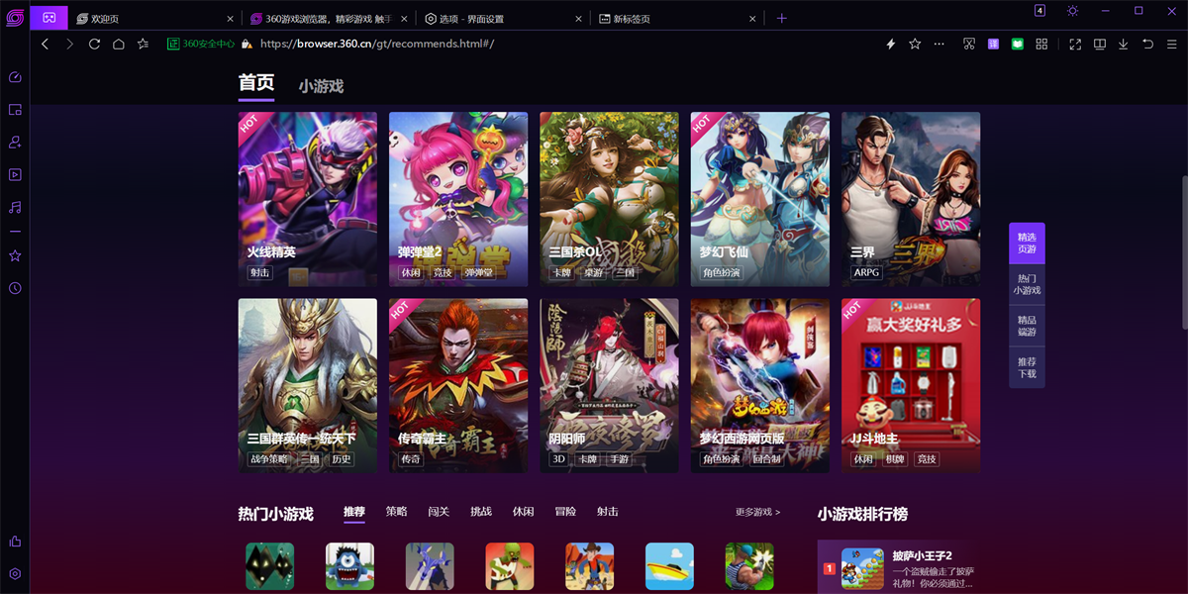Click the screenshot scissors icon in toolbar

click(969, 45)
